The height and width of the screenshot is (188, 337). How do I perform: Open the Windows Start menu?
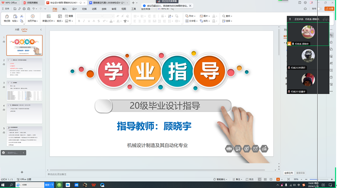pos(5,184)
